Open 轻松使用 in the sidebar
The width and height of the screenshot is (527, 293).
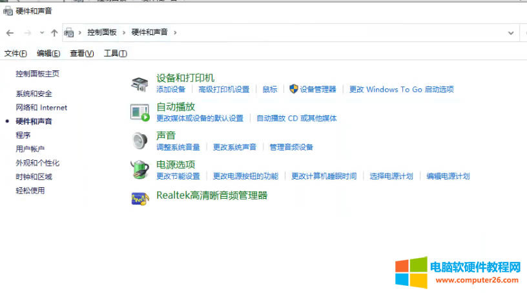(x=30, y=190)
